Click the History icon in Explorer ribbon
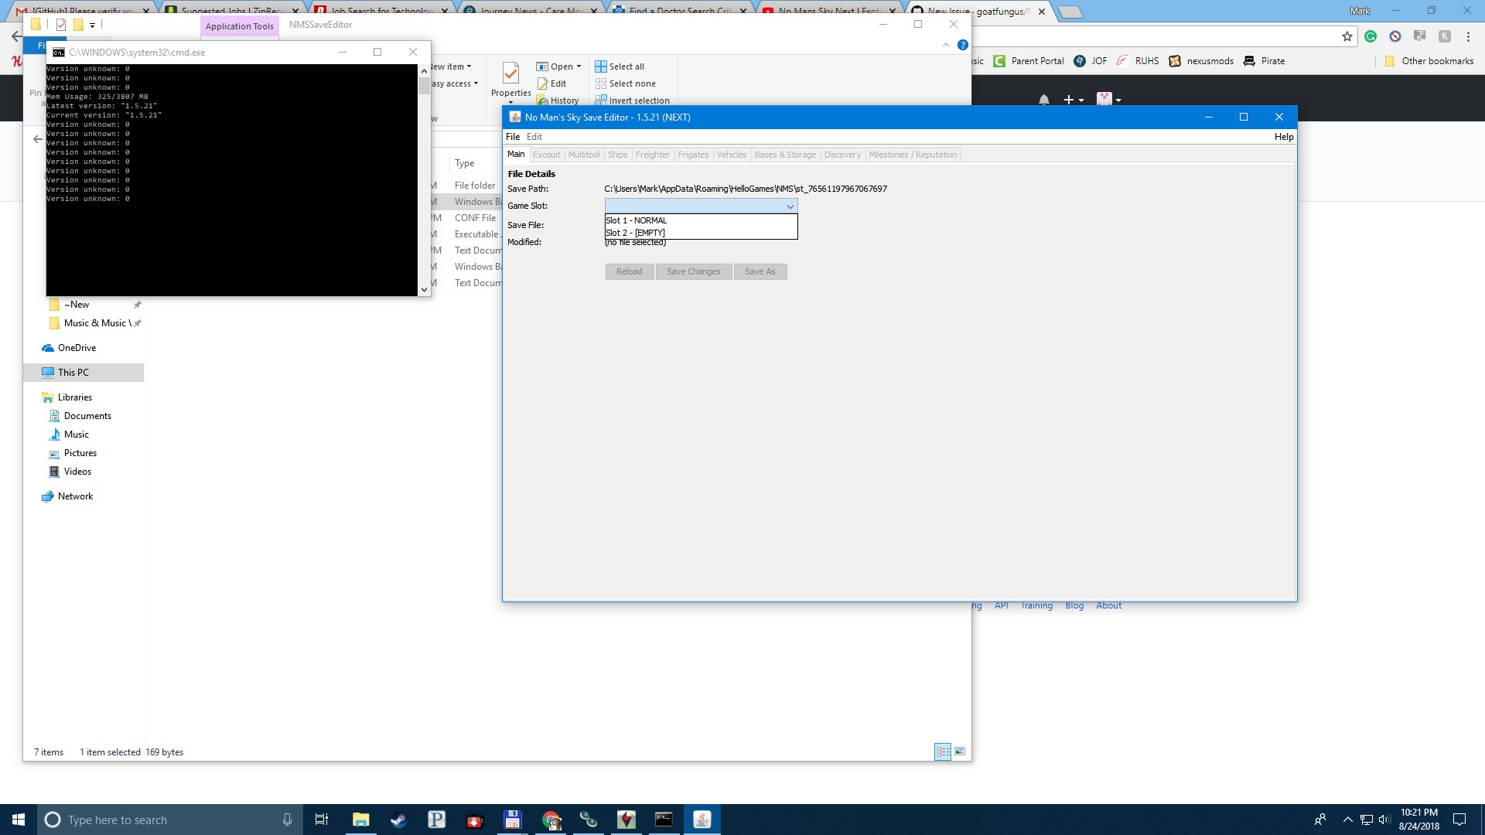 [x=558, y=100]
